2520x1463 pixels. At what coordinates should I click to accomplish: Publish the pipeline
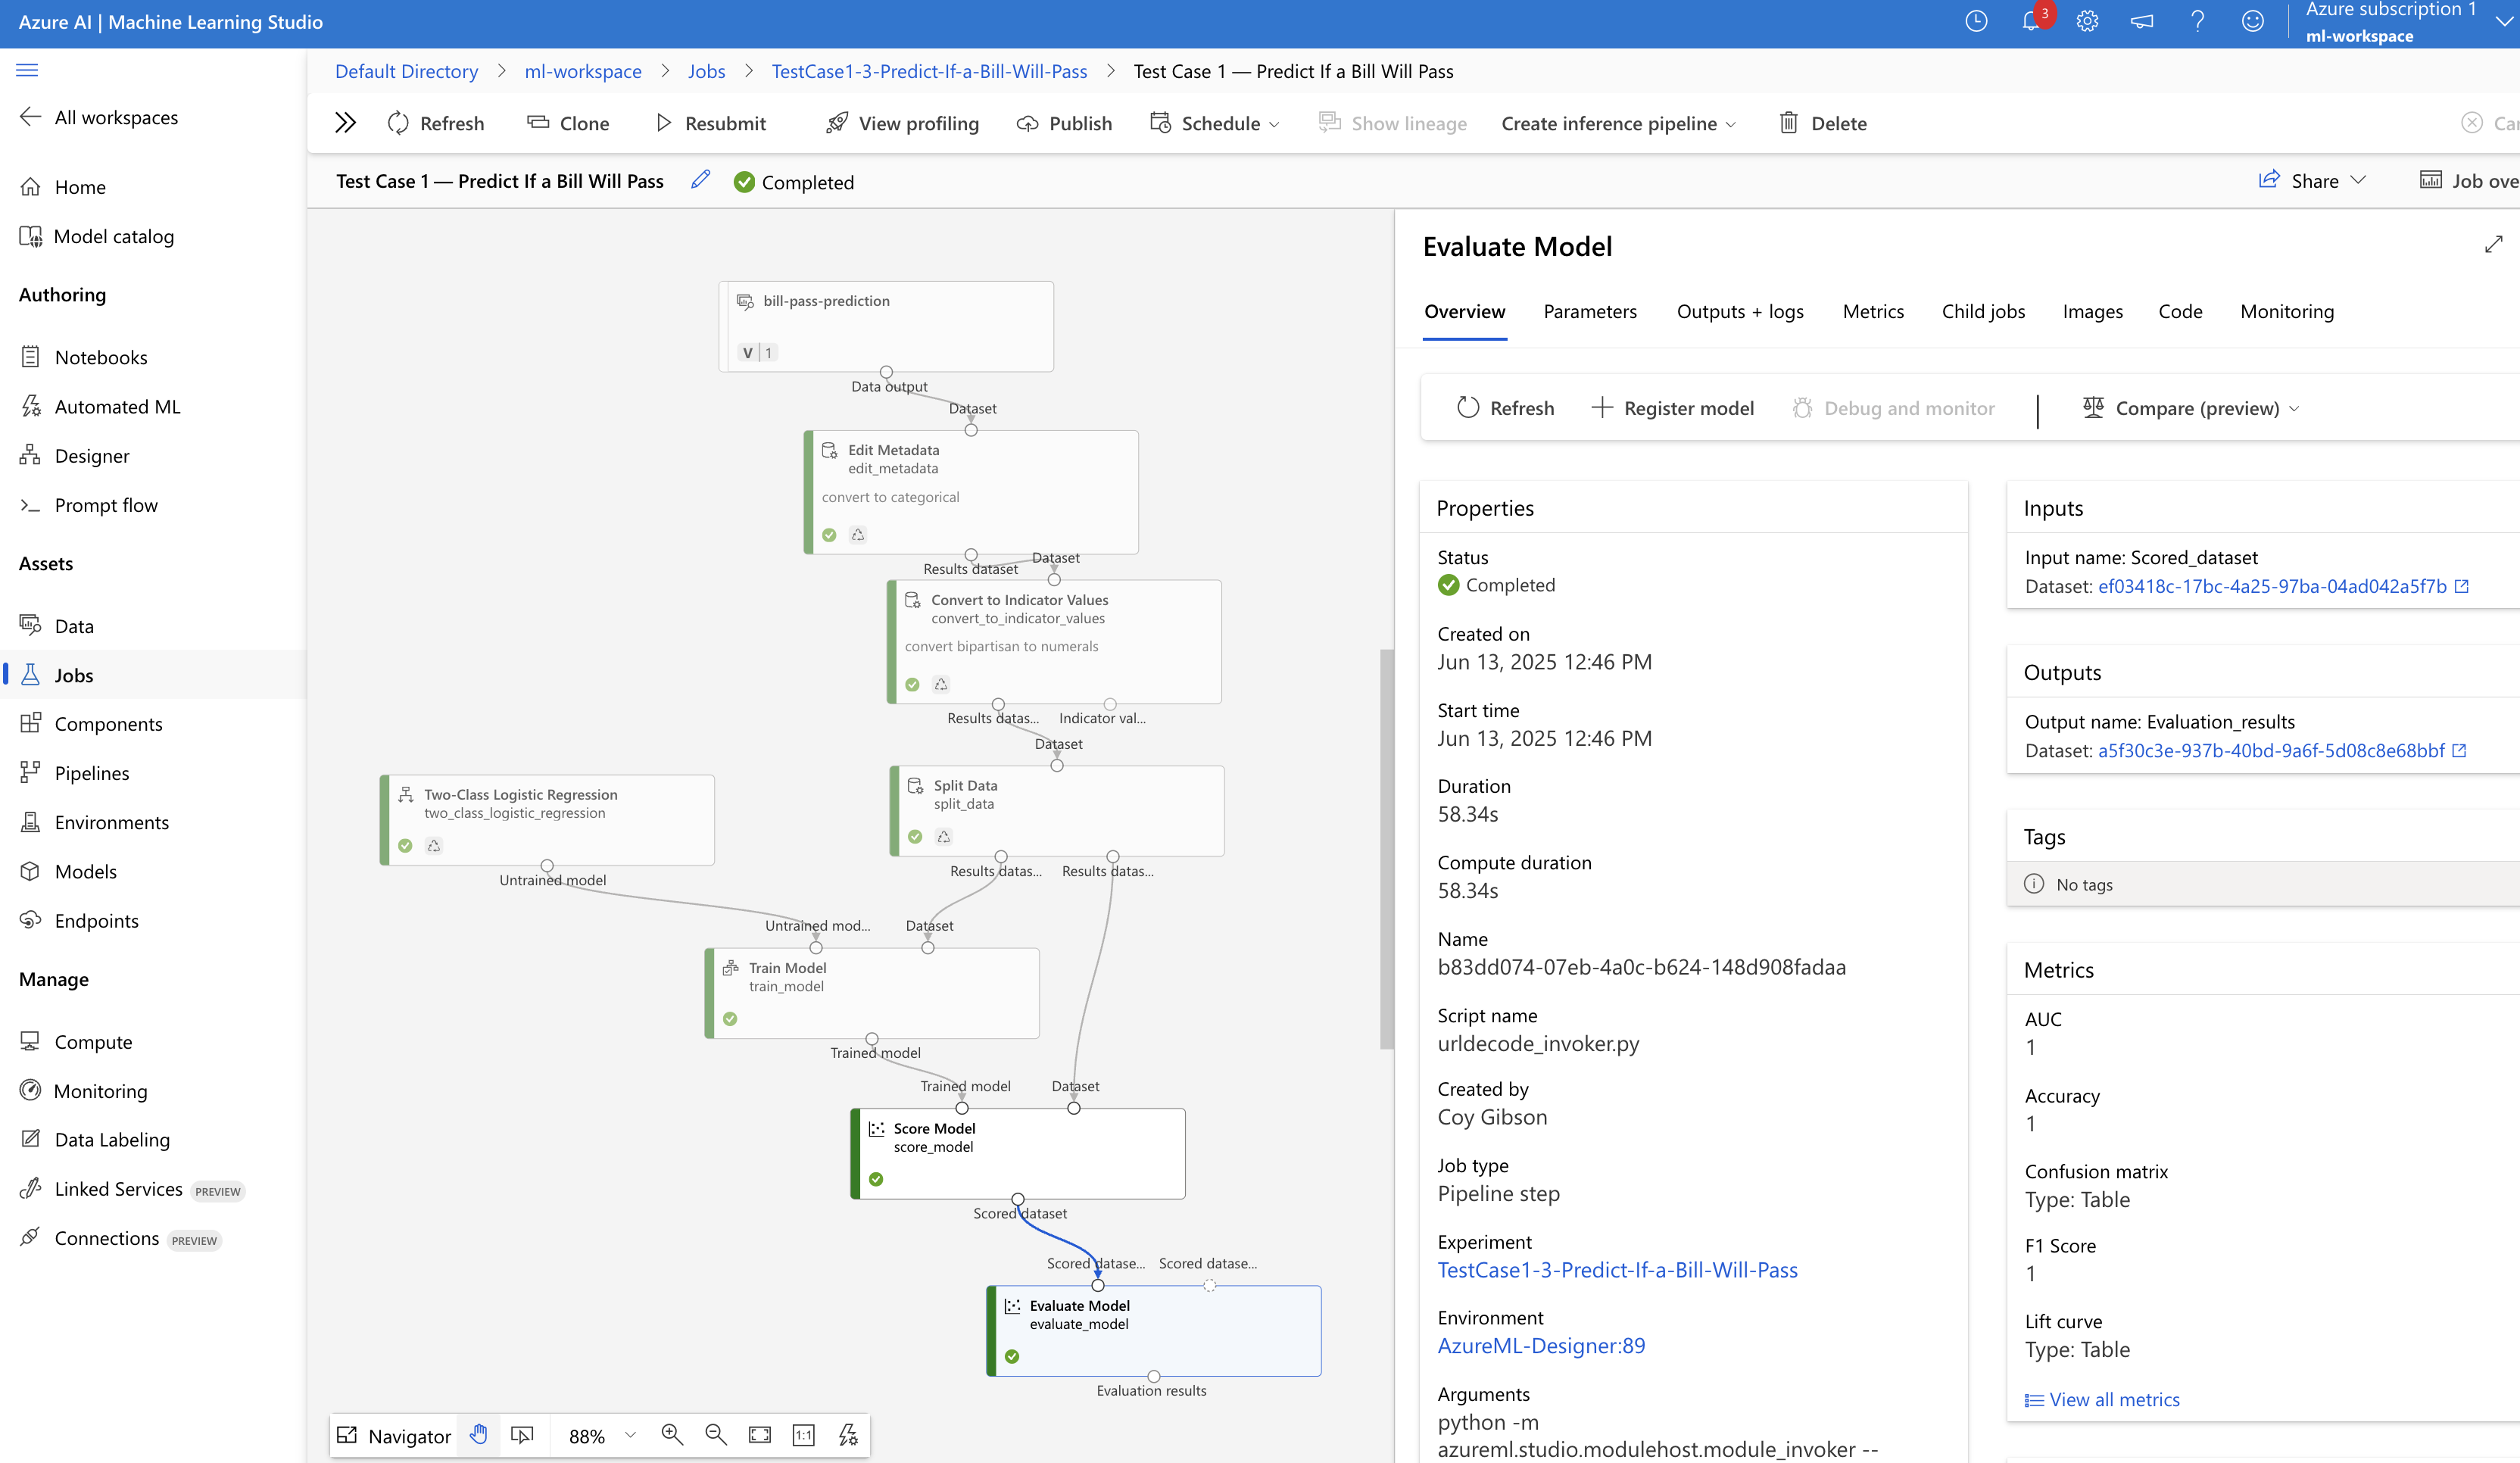(x=1064, y=123)
